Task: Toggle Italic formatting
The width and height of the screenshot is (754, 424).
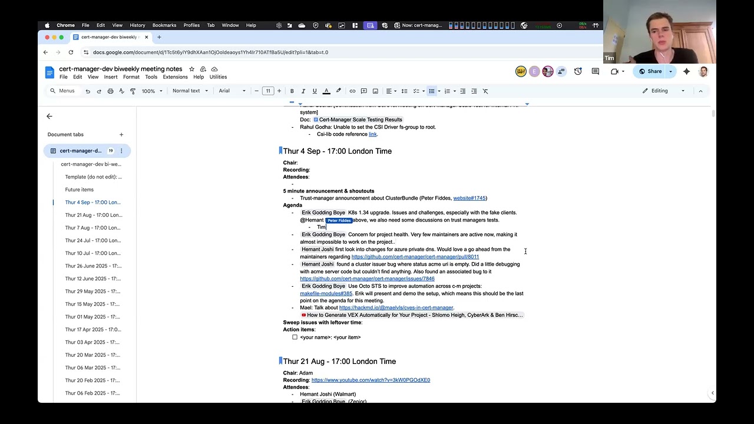Action: (303, 91)
